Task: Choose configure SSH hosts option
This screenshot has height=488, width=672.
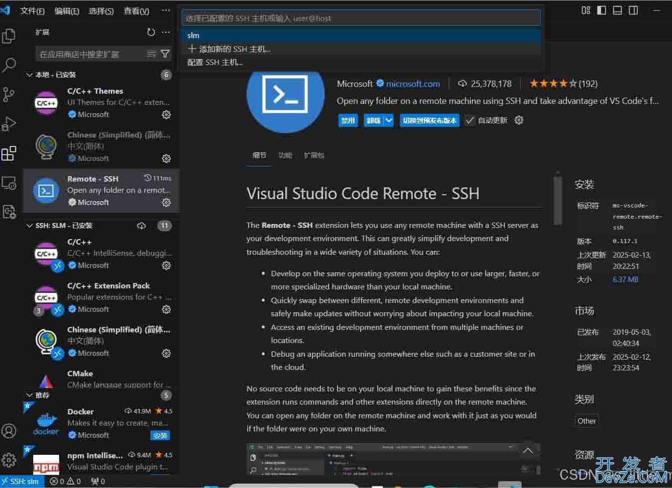Action: [361, 62]
